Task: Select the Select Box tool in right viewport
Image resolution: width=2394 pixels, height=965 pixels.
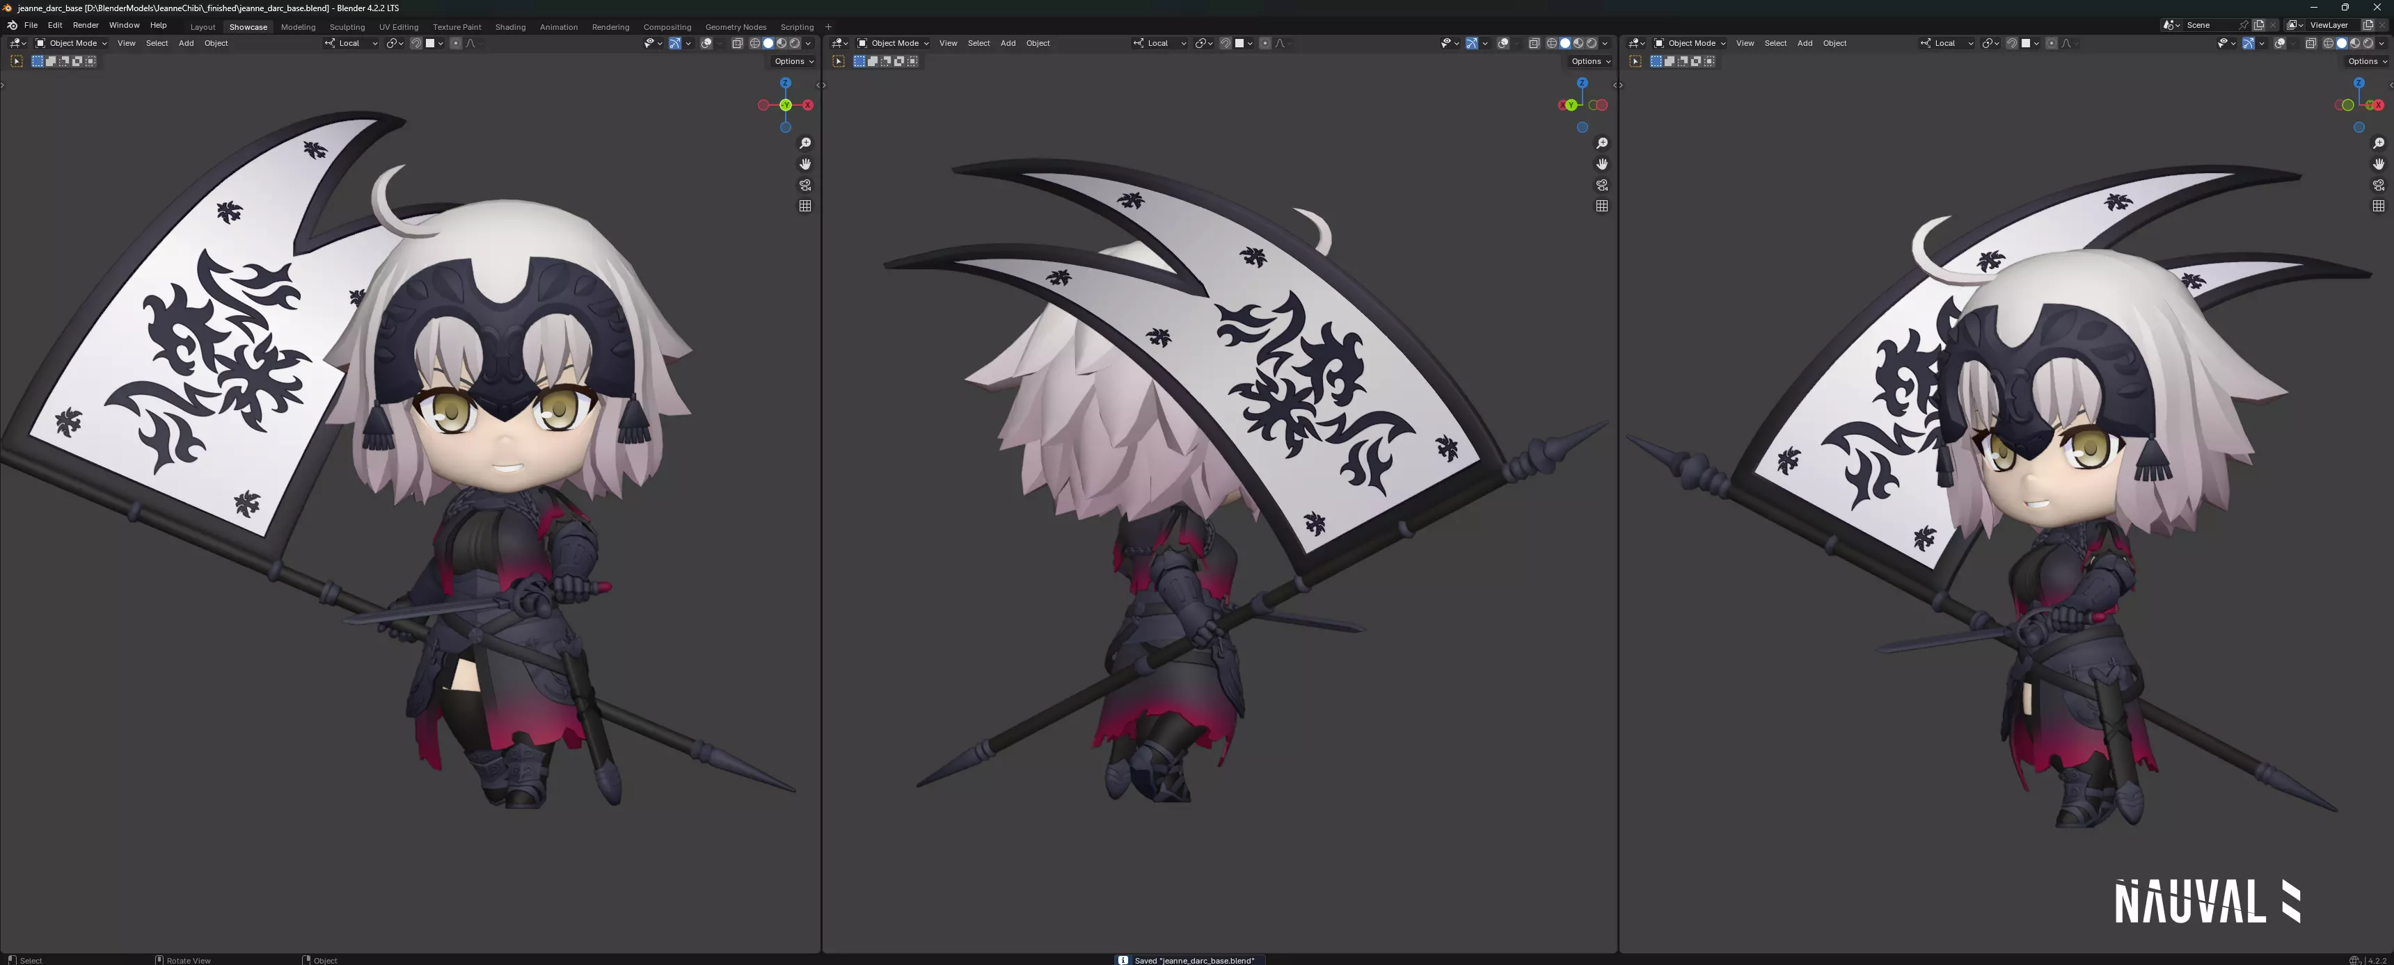Action: click(x=1635, y=61)
